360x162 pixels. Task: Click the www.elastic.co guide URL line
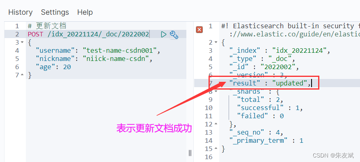coord(295,34)
